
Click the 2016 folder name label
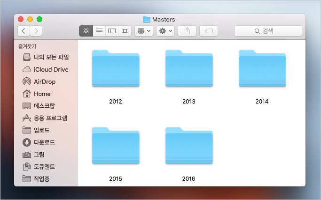pyautogui.click(x=188, y=179)
